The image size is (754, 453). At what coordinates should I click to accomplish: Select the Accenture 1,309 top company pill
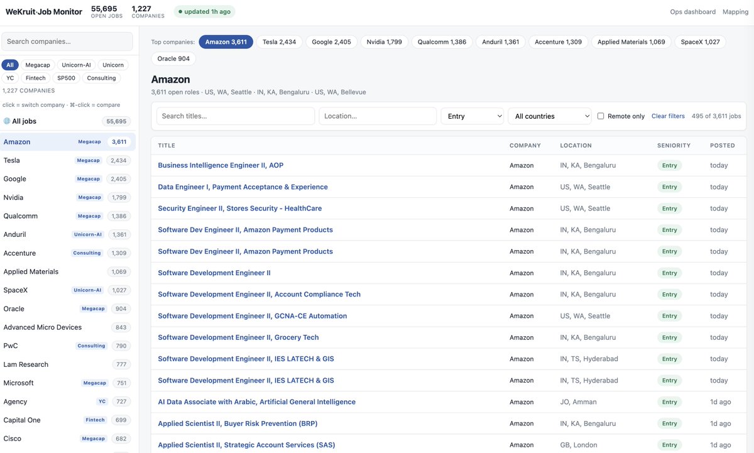click(x=558, y=42)
